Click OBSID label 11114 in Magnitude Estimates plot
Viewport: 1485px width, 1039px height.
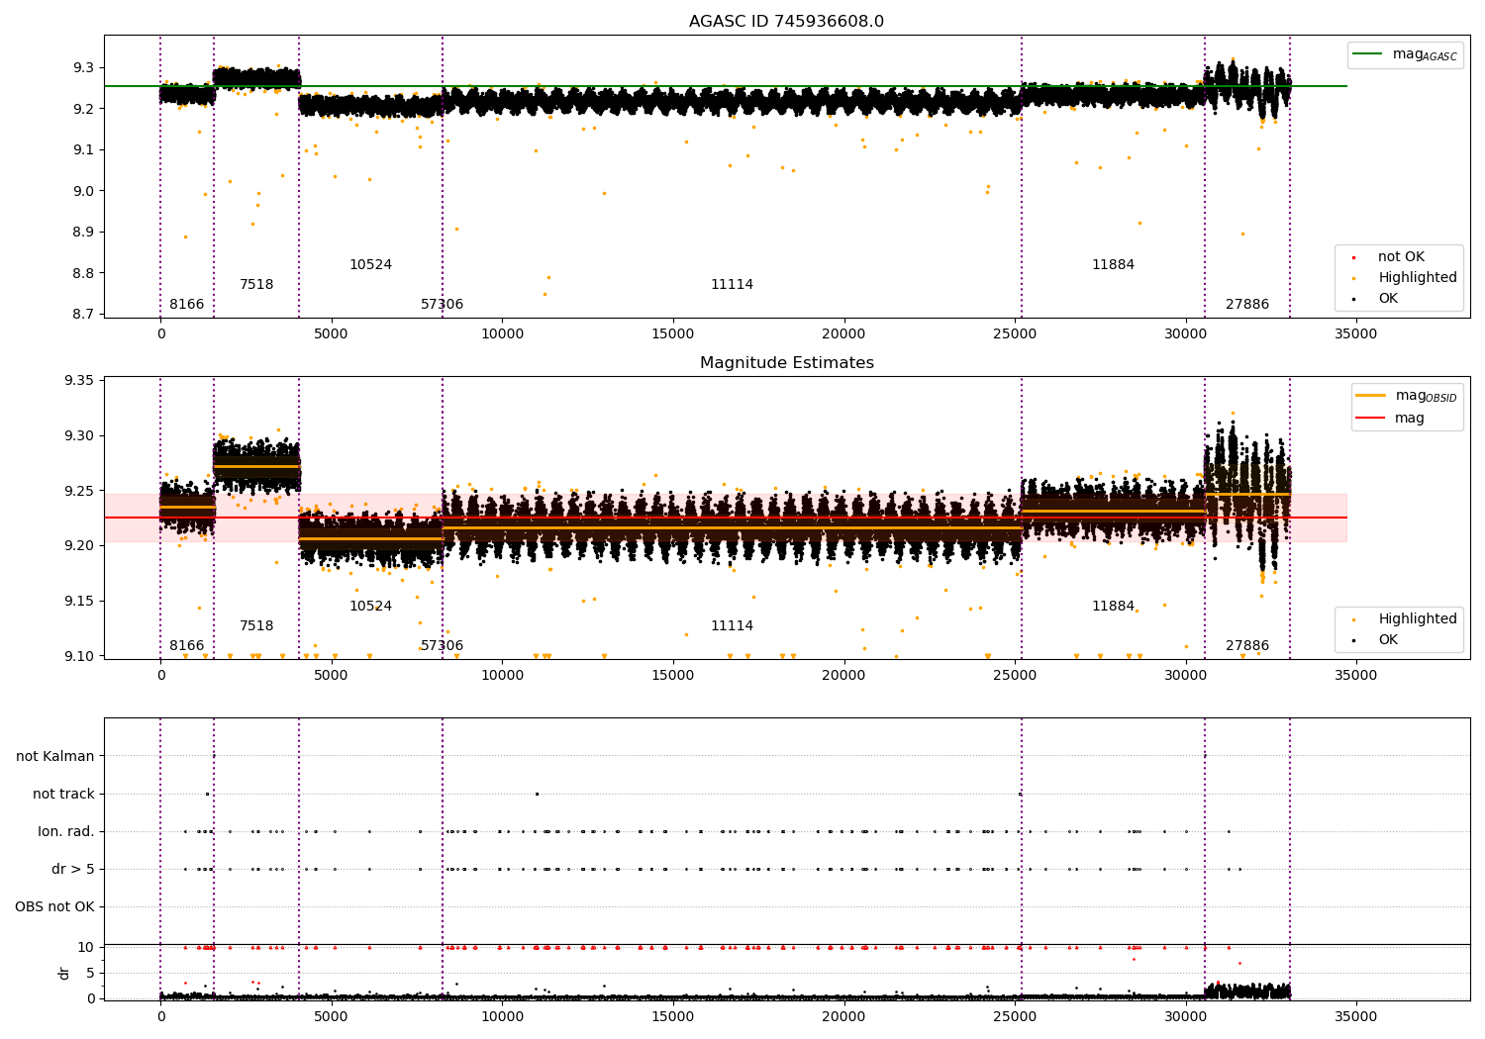point(732,626)
